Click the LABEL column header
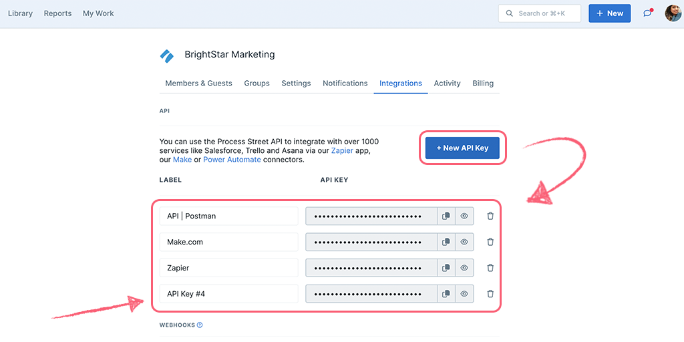This screenshot has width=684, height=342. [170, 180]
